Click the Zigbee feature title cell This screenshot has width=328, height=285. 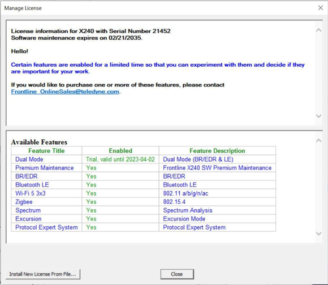click(x=46, y=202)
